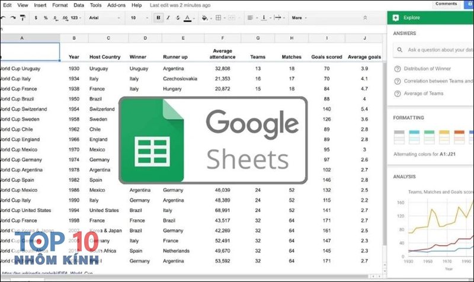Screen dimensions: 474x282
Task: Open the text wrapping dropdown
Action: (279, 18)
